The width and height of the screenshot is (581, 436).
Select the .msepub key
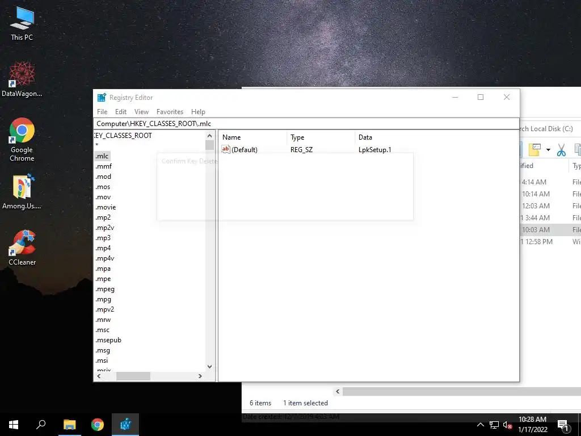pos(108,340)
